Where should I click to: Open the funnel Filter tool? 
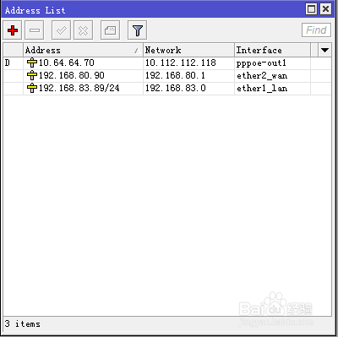coord(137,30)
